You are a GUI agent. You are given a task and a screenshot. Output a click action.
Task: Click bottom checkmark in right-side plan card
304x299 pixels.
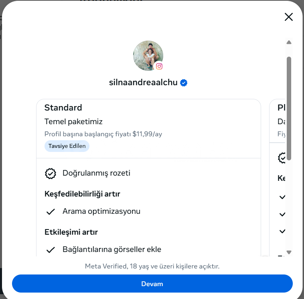282,231
